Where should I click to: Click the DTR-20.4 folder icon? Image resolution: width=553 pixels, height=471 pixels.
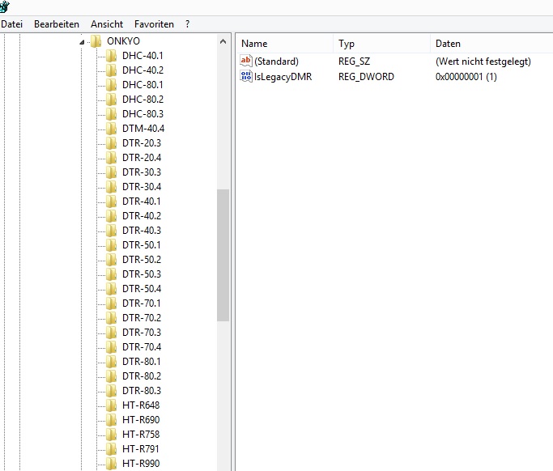111,158
